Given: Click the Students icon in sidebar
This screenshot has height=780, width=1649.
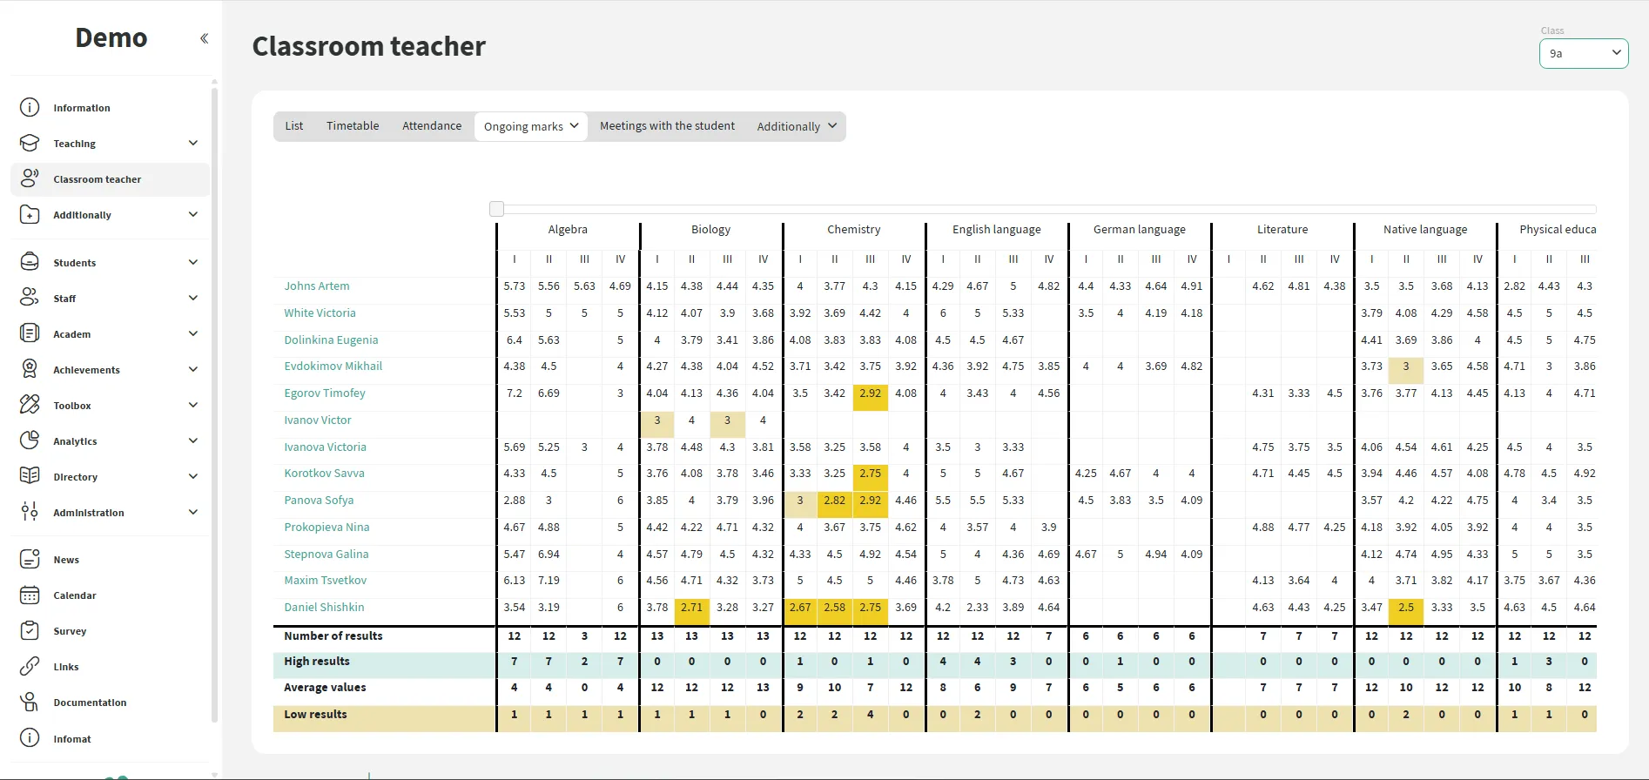Looking at the screenshot, I should click(30, 262).
